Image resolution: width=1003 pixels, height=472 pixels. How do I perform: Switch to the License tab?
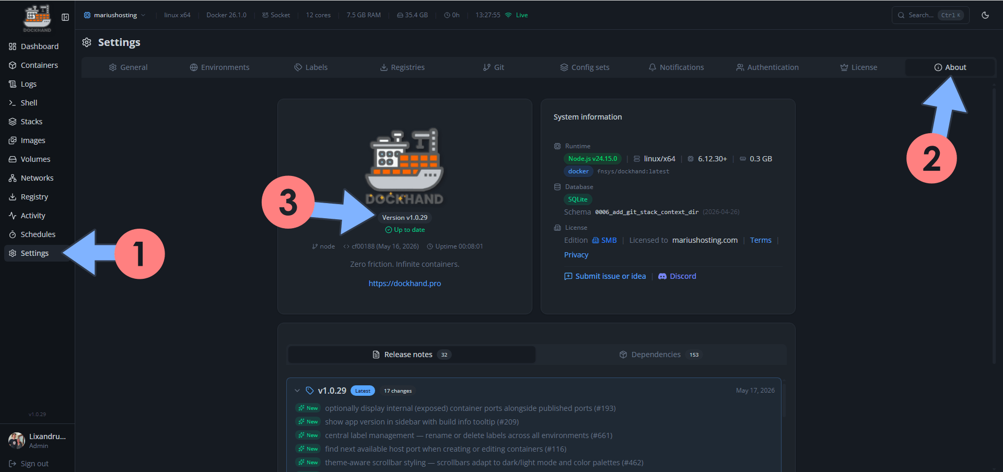click(858, 67)
